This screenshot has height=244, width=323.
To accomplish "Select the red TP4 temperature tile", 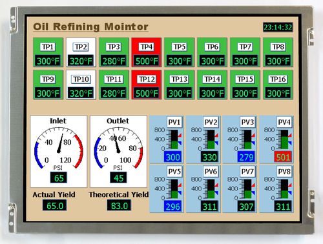I will (x=147, y=52).
